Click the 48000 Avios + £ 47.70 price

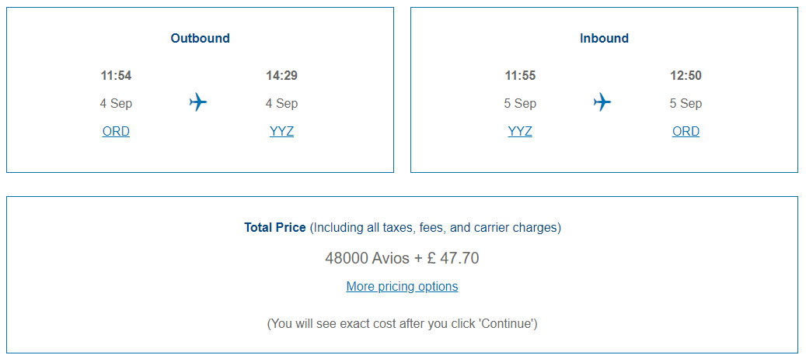(x=402, y=258)
